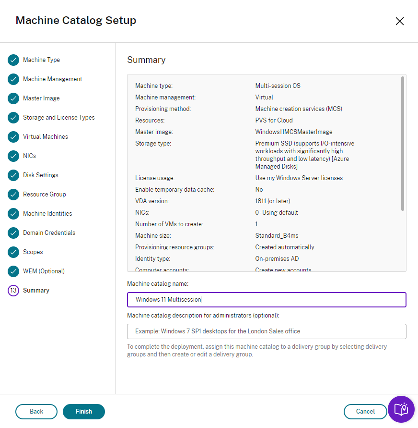Go to the Machine Management step

click(52, 79)
